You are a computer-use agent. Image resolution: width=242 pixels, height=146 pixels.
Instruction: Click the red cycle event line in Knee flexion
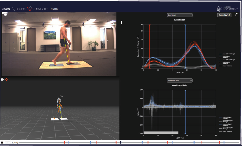click(150, 46)
